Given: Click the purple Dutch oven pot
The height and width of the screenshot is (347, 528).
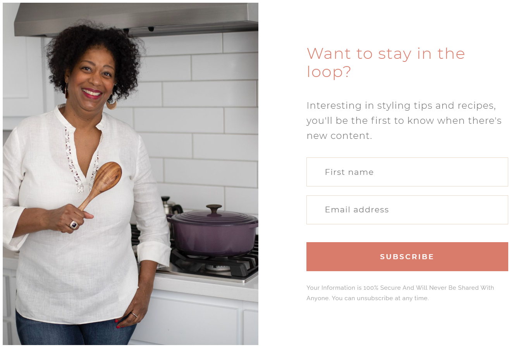Looking at the screenshot, I should [x=213, y=231].
